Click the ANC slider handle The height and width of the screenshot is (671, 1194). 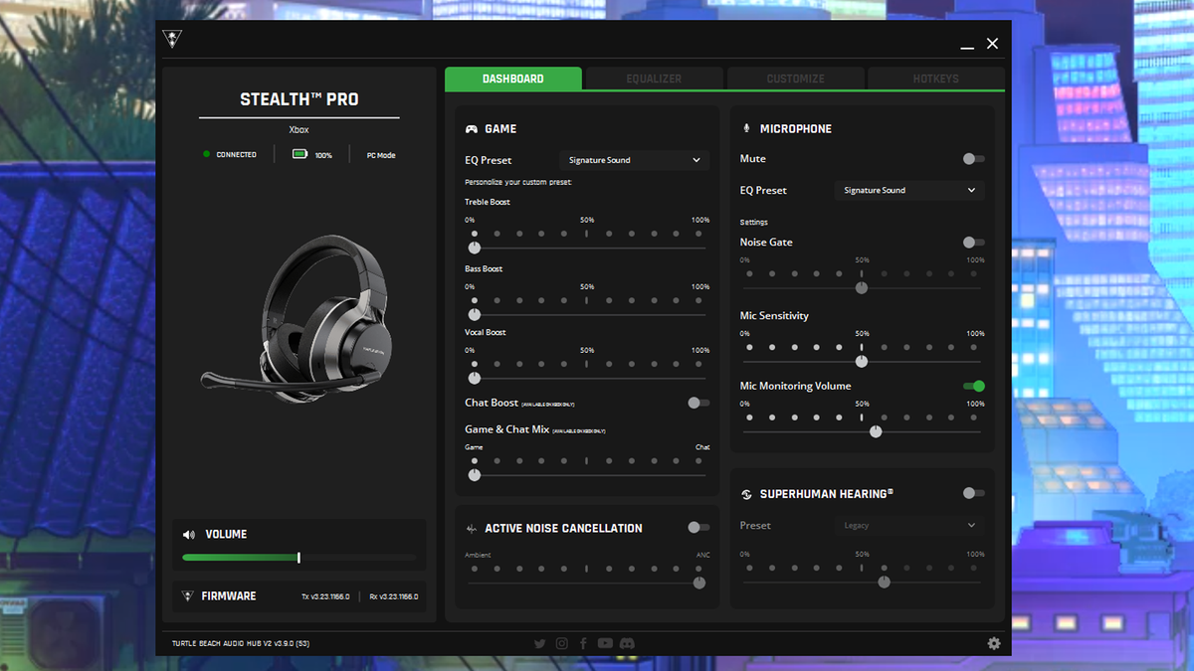coord(699,583)
